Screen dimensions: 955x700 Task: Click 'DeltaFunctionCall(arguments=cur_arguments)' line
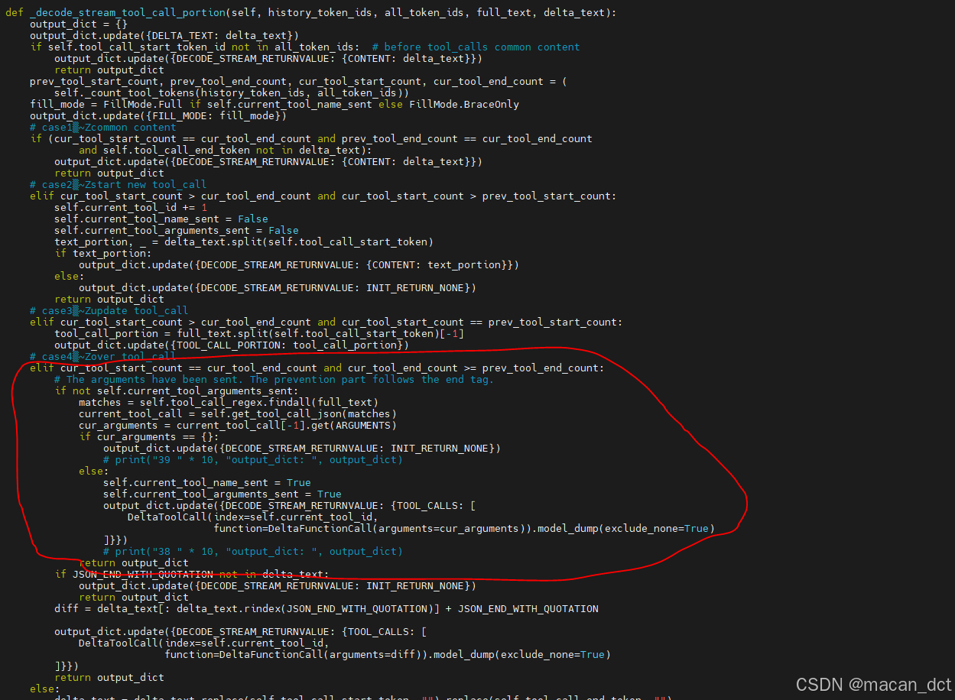point(464,528)
